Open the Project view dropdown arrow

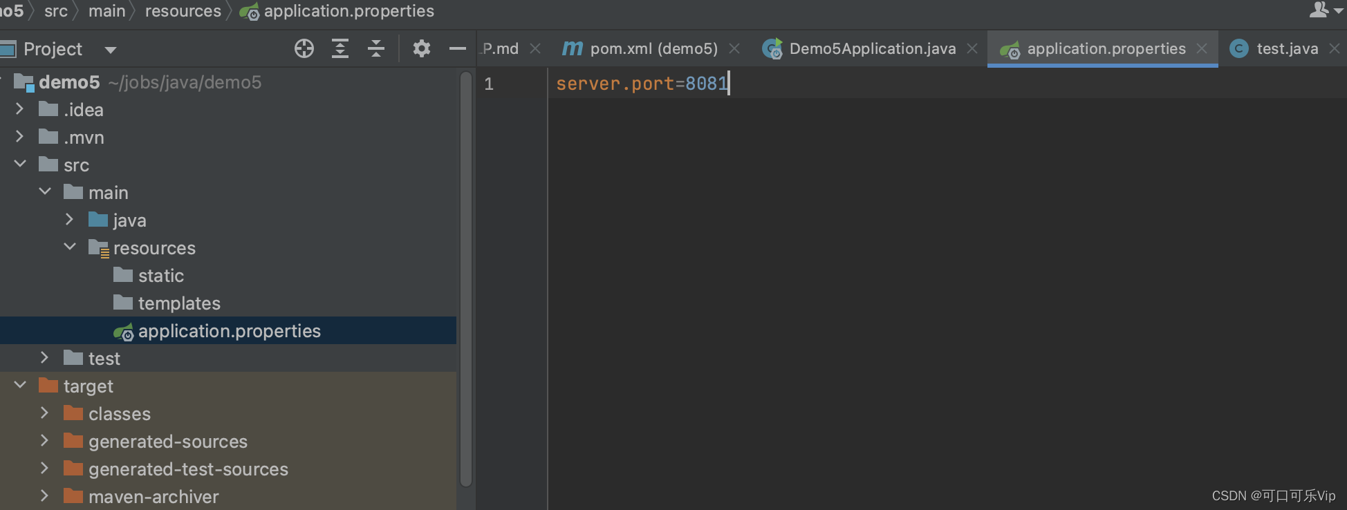point(111,50)
